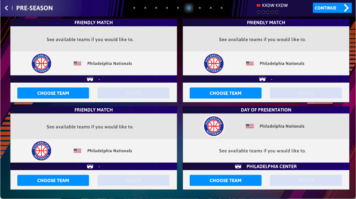Click the Delete button in top-left card
The width and height of the screenshot is (356, 199).
(133, 93)
